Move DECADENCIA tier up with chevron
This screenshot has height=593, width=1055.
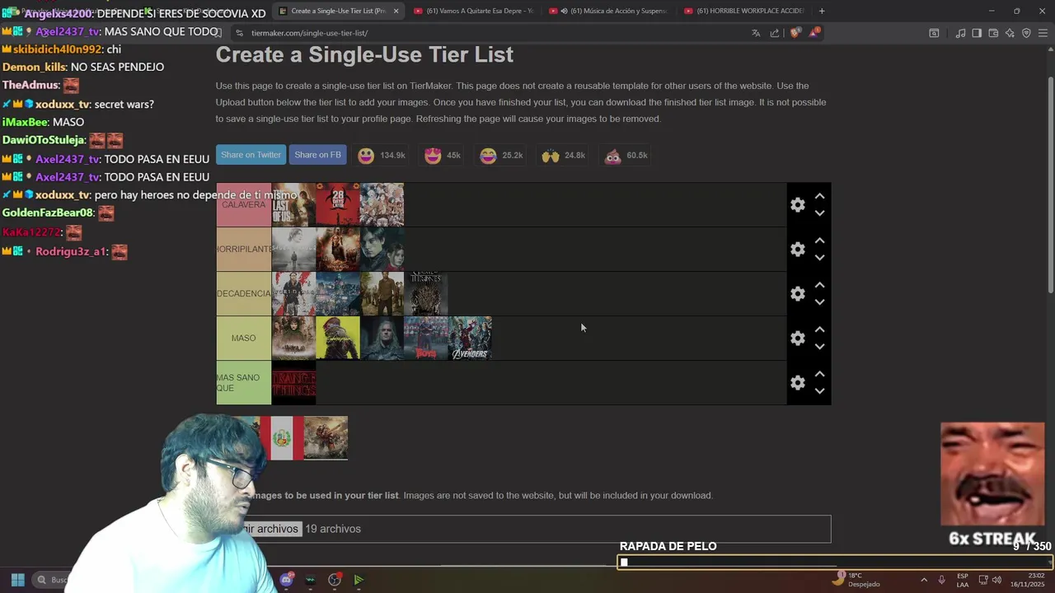tap(819, 286)
